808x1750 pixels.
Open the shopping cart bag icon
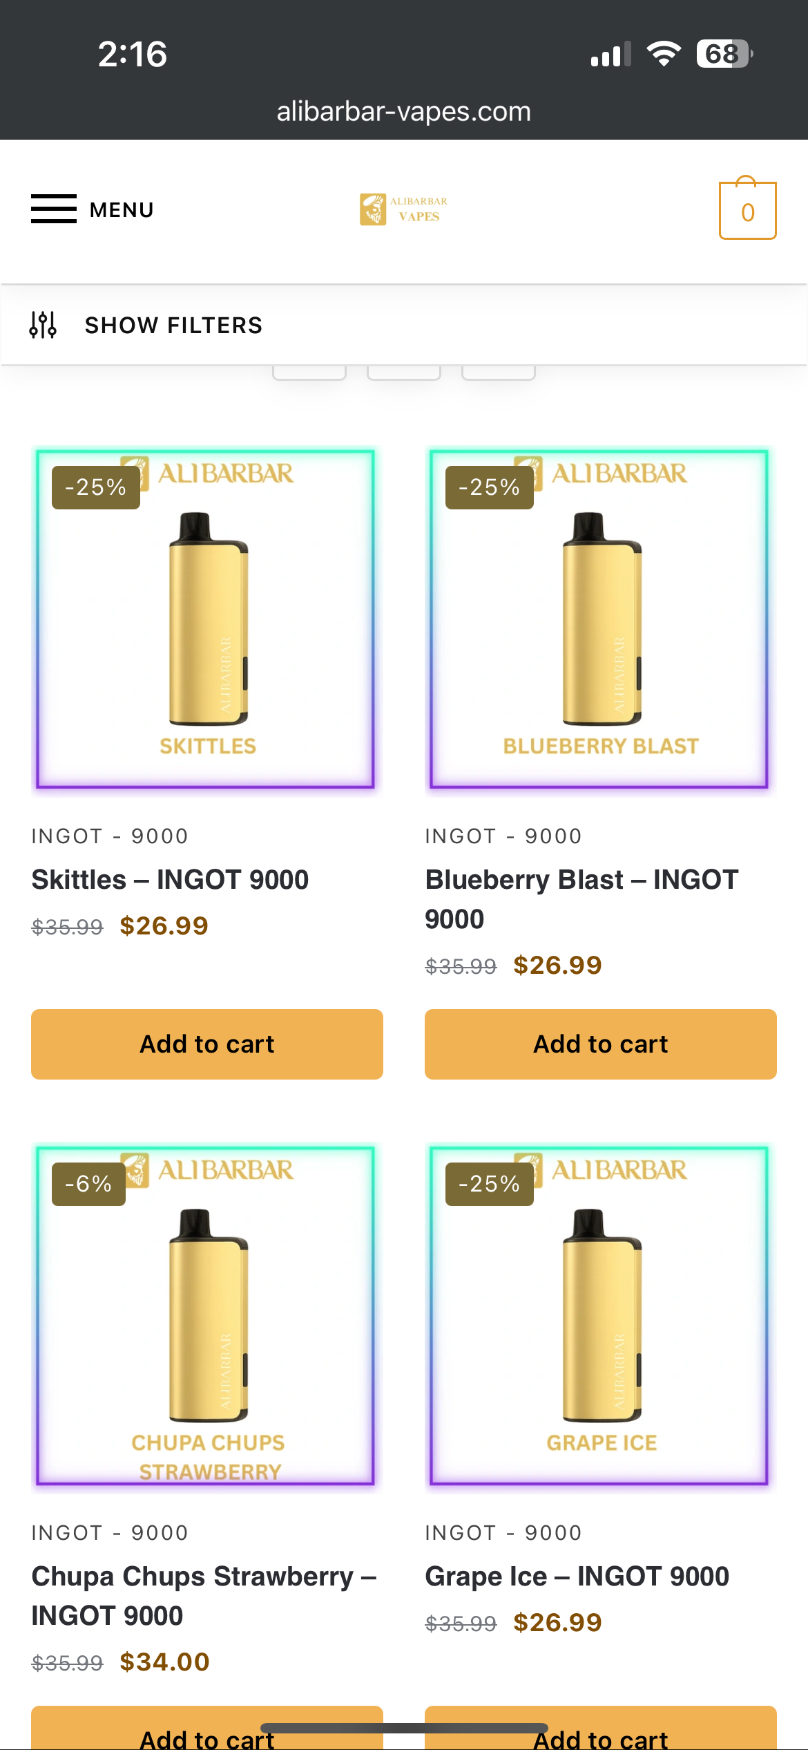tap(747, 210)
